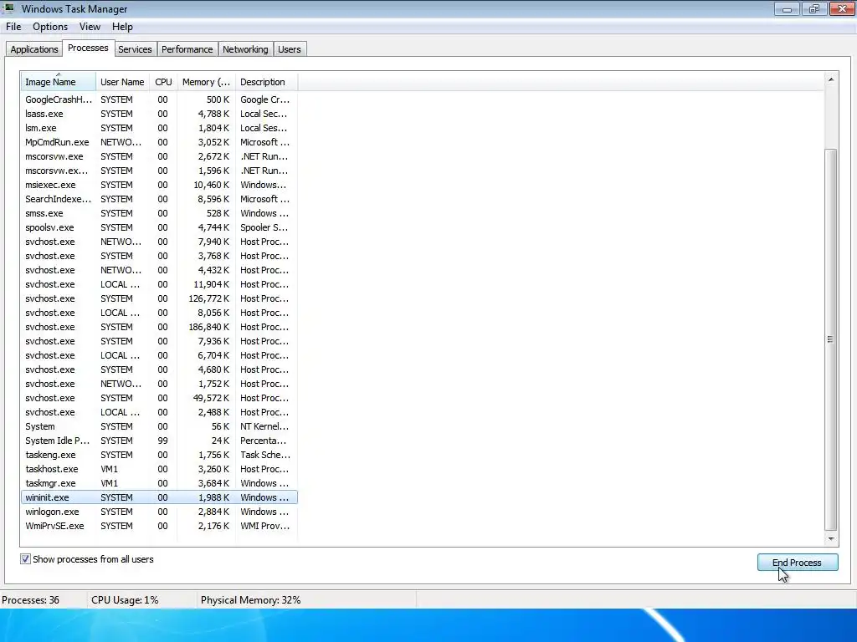
Task: Select the spoolsv.exe process
Action: tap(159, 227)
